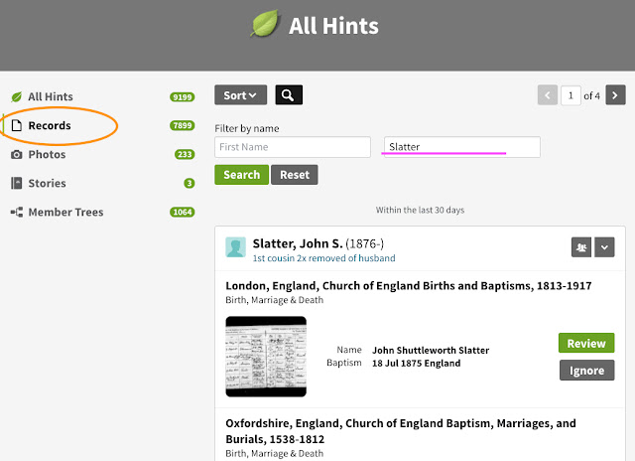Click the Photos camera icon in sidebar
This screenshot has height=461, width=635.
tap(16, 155)
